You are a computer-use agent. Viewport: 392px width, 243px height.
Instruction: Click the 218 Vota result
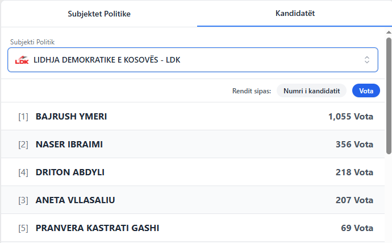(355, 172)
